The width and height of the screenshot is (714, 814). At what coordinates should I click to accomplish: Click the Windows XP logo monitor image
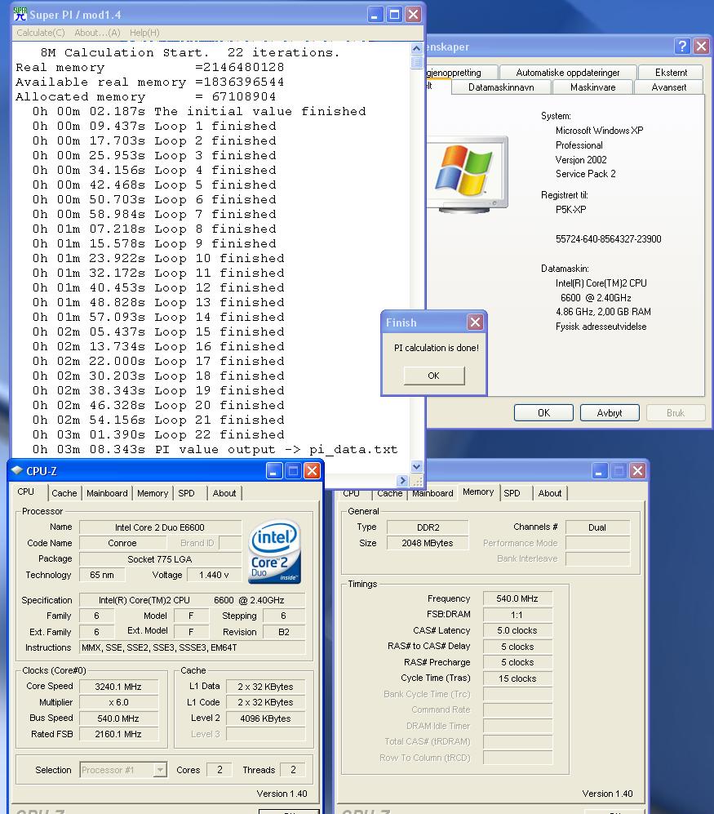(x=468, y=174)
